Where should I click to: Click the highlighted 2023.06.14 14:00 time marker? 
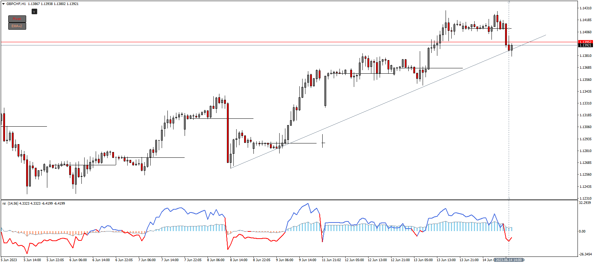click(509, 260)
